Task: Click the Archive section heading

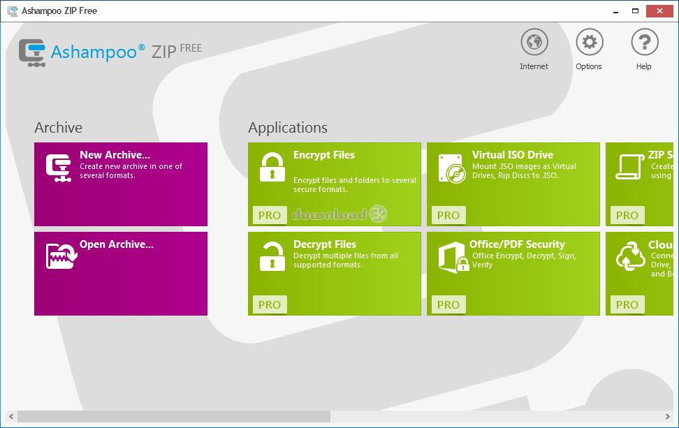Action: [x=59, y=128]
